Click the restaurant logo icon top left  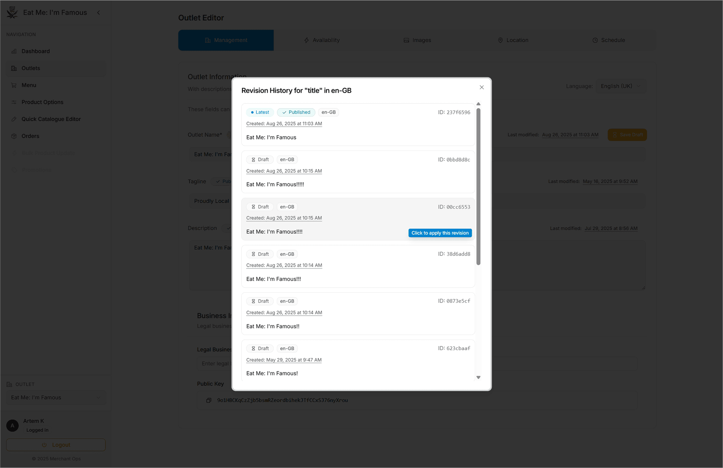click(x=12, y=12)
